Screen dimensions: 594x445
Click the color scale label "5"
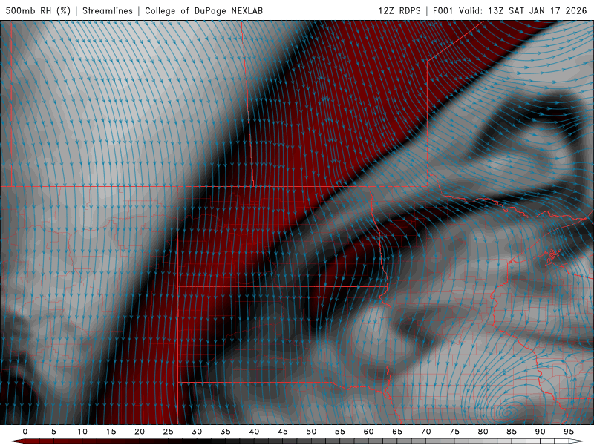(53, 432)
